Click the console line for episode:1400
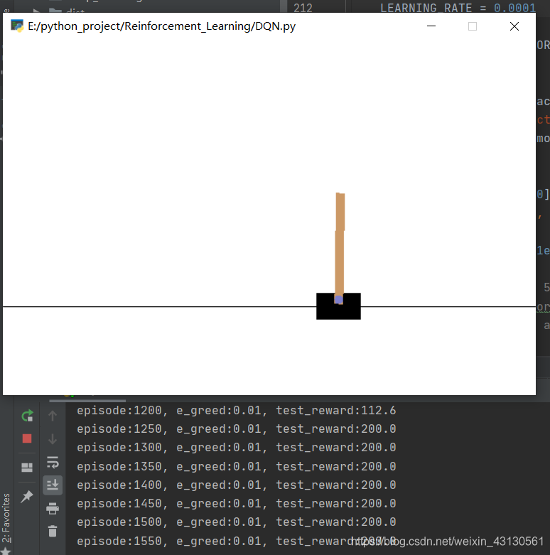The image size is (550, 555). [x=237, y=485]
